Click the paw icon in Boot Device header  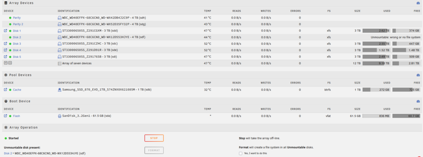[x=5, y=101]
